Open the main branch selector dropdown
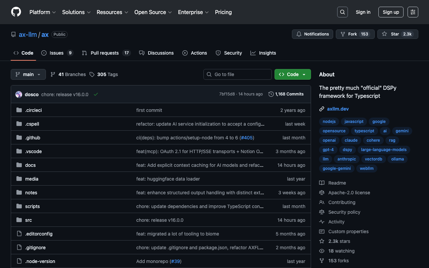The height and width of the screenshot is (268, 429). [28, 74]
